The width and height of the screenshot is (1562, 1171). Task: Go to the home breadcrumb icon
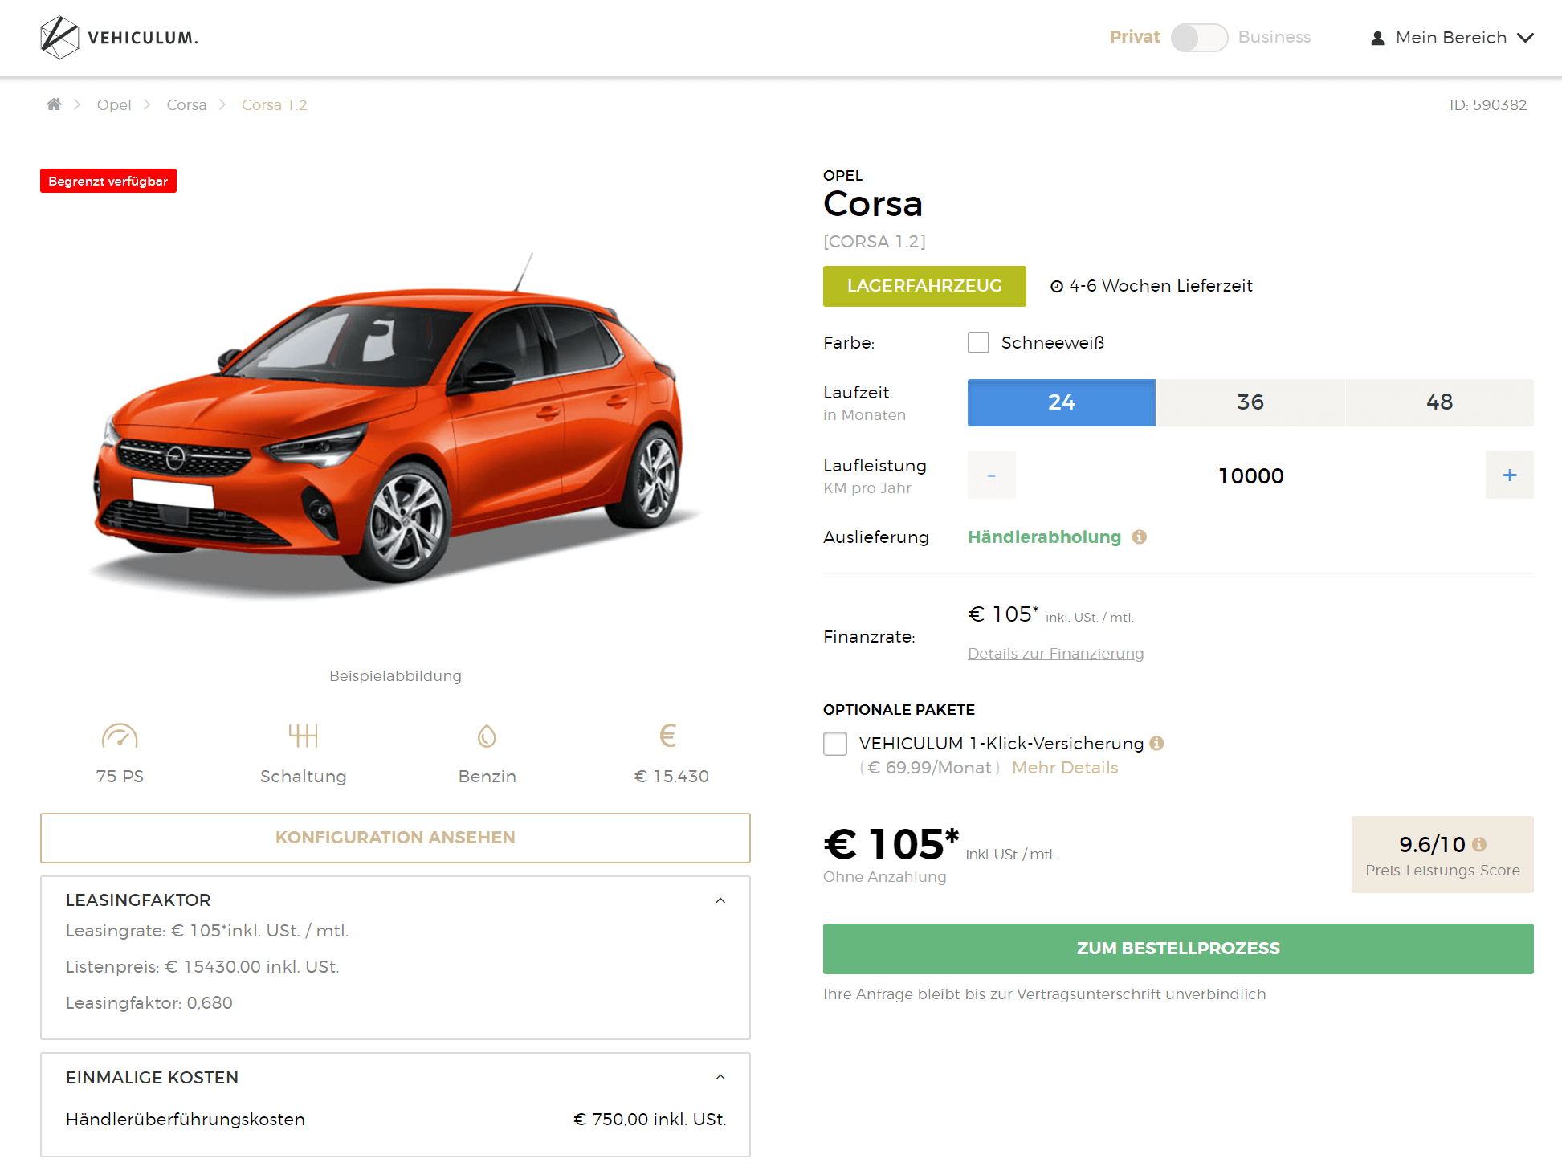54,104
